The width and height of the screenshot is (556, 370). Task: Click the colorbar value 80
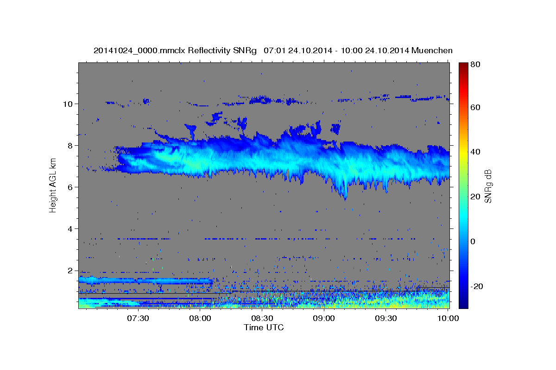click(x=476, y=65)
